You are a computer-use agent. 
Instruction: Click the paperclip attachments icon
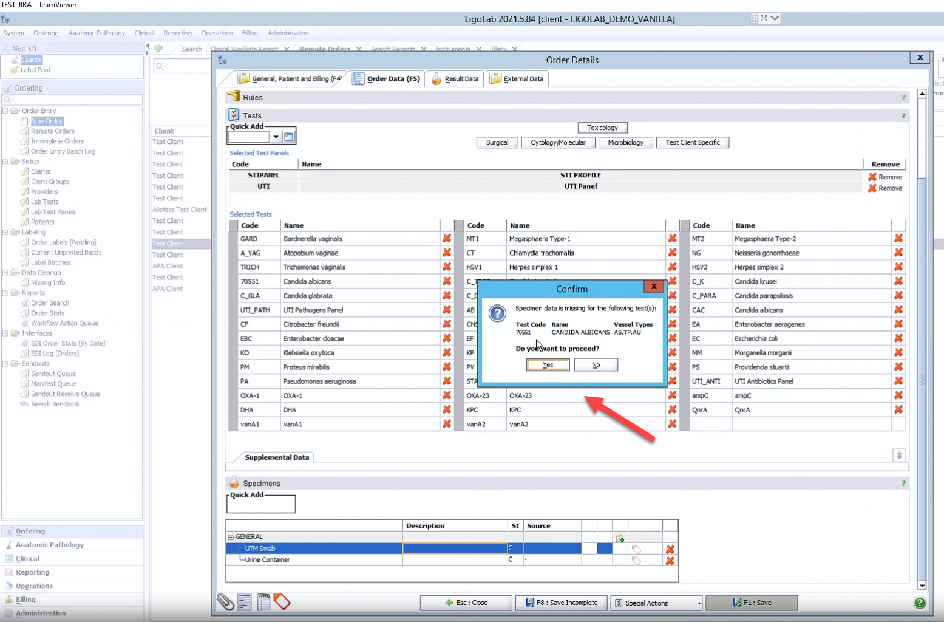click(225, 602)
